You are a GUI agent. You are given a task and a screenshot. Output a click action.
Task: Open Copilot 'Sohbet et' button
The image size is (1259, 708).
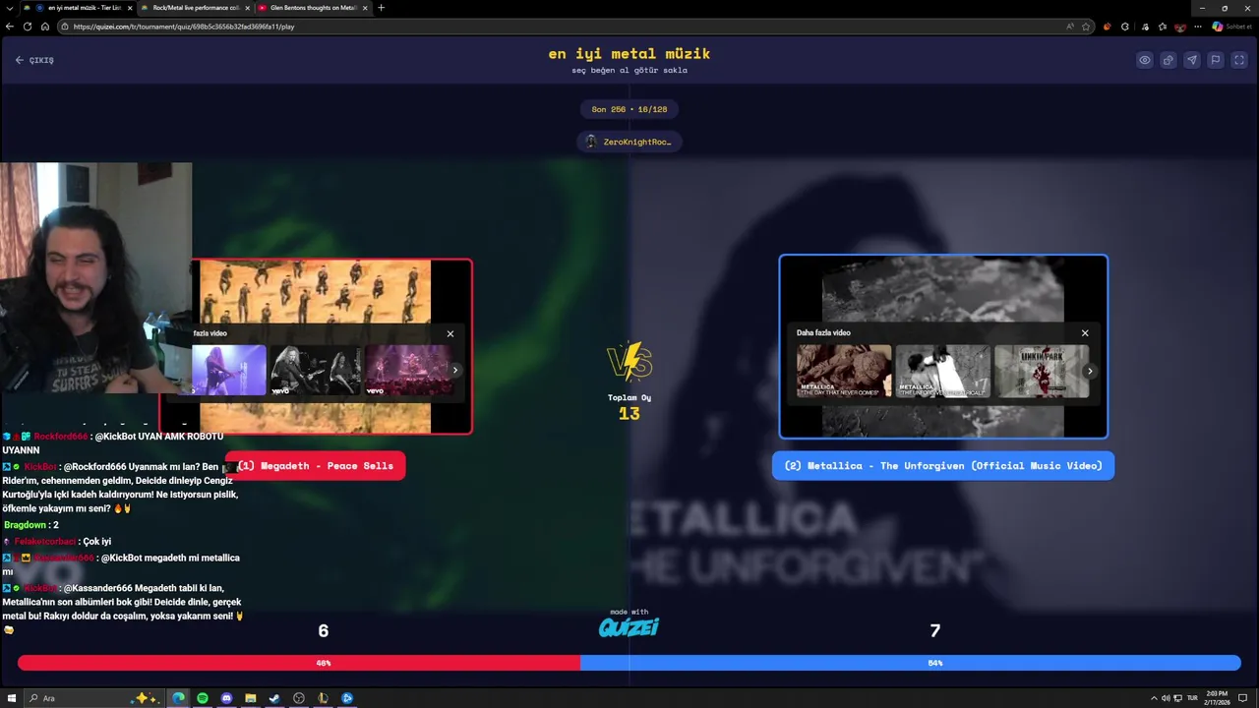click(1231, 27)
